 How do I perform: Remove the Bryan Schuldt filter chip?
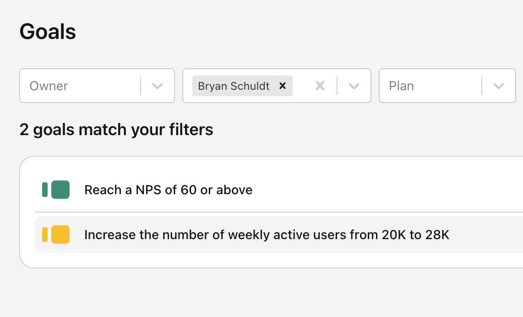283,86
